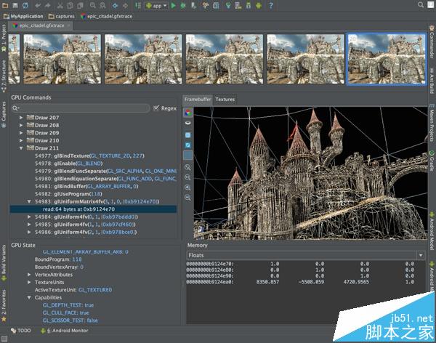Show the depth buffer icon in Framebuffer
This screenshot has width=436, height=343.
188,123
